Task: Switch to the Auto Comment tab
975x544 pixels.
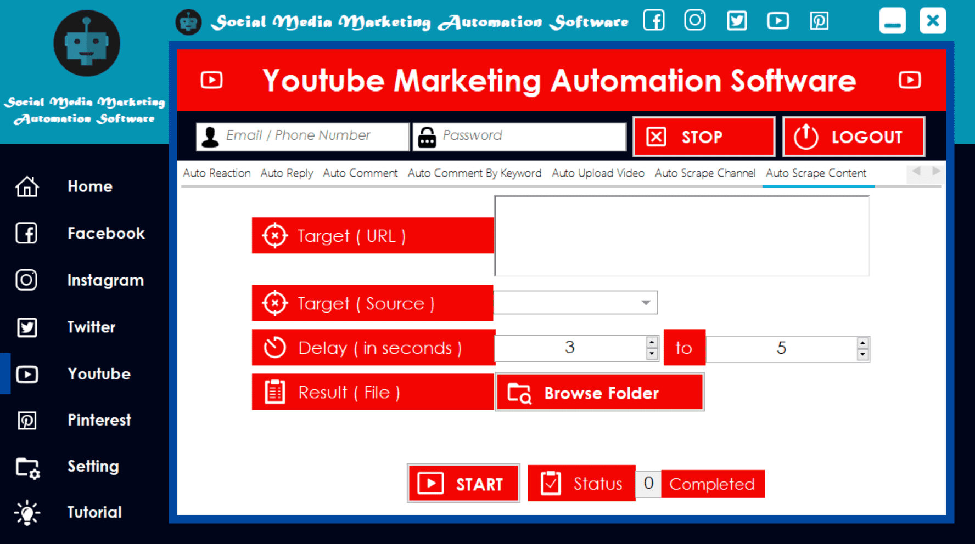Action: (360, 173)
